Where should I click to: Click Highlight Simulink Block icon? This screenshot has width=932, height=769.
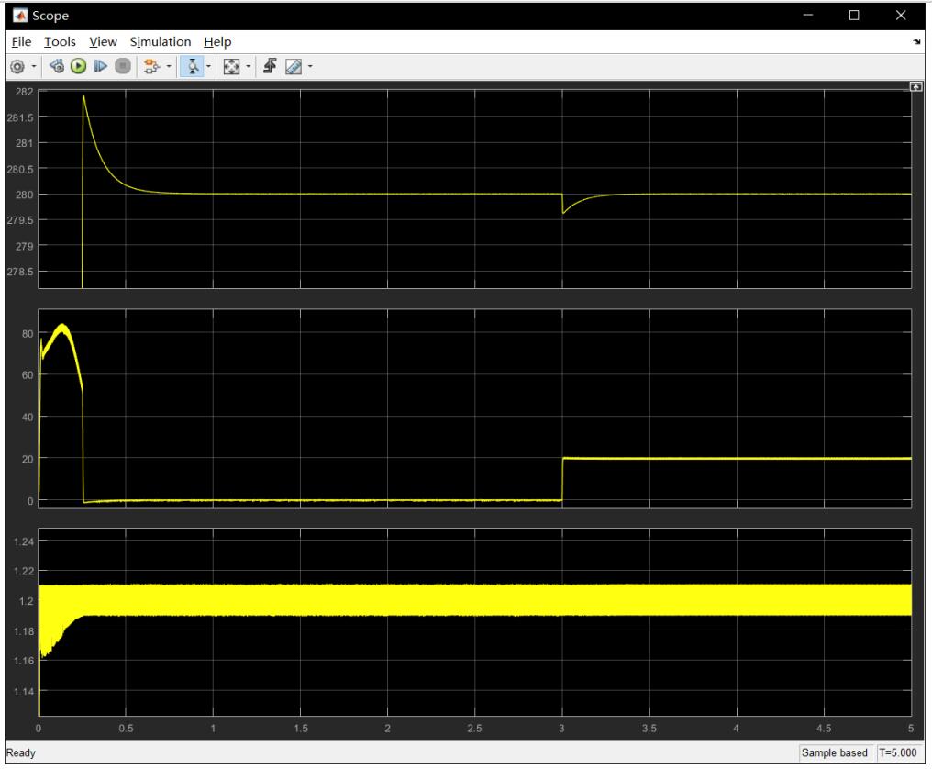coord(151,67)
